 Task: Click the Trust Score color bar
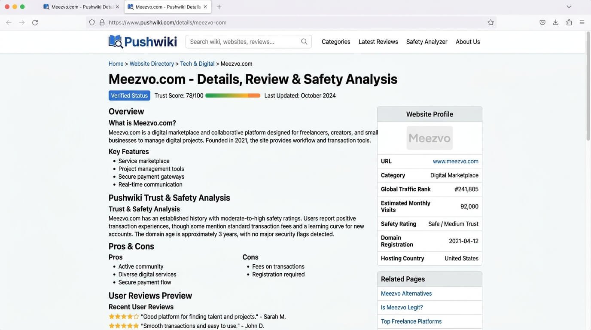tap(233, 95)
